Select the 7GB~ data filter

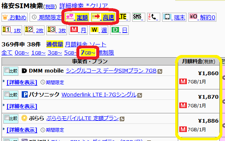click(88, 53)
